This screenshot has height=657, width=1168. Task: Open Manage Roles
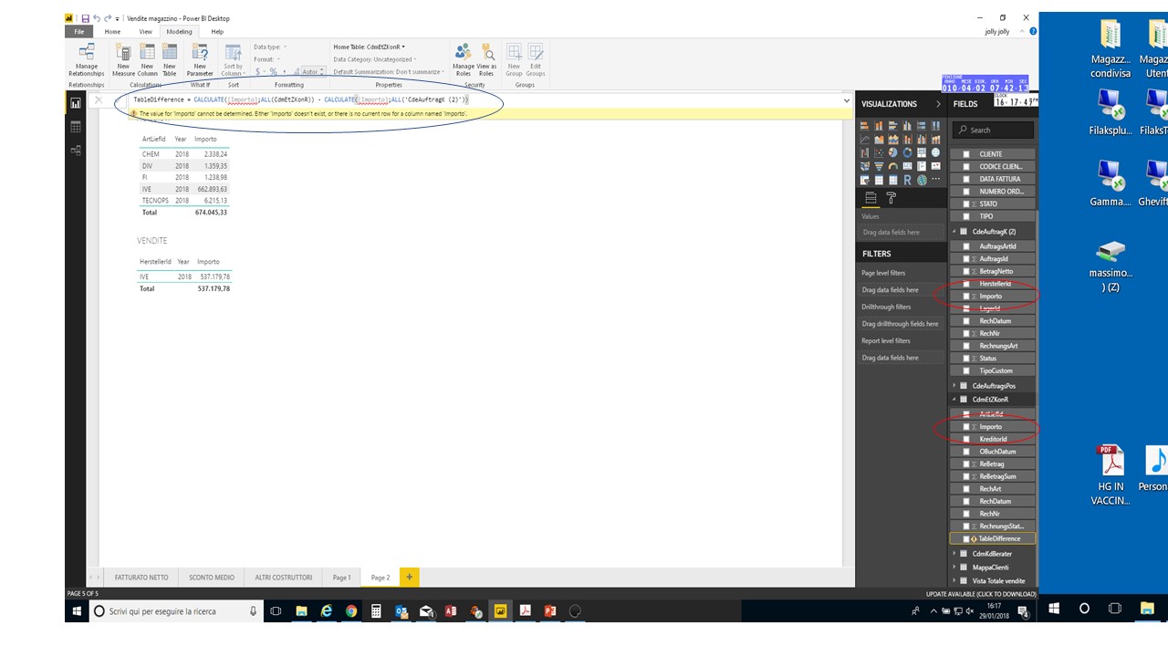(464, 59)
